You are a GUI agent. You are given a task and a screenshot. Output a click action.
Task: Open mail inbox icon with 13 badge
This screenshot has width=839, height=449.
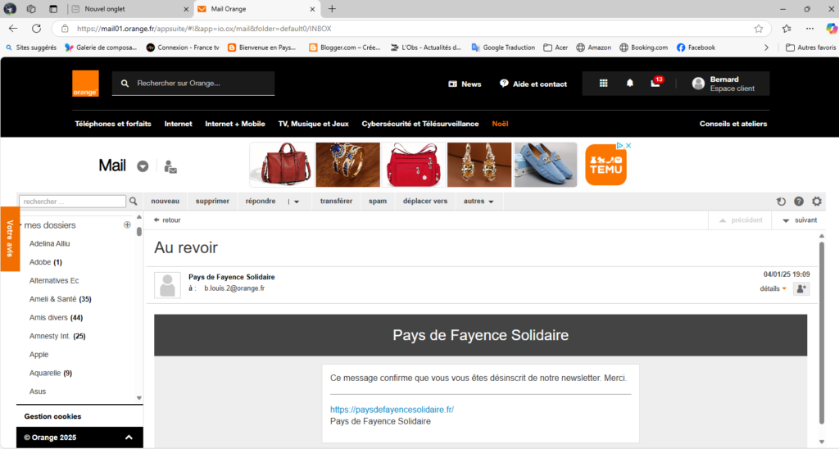tap(655, 83)
